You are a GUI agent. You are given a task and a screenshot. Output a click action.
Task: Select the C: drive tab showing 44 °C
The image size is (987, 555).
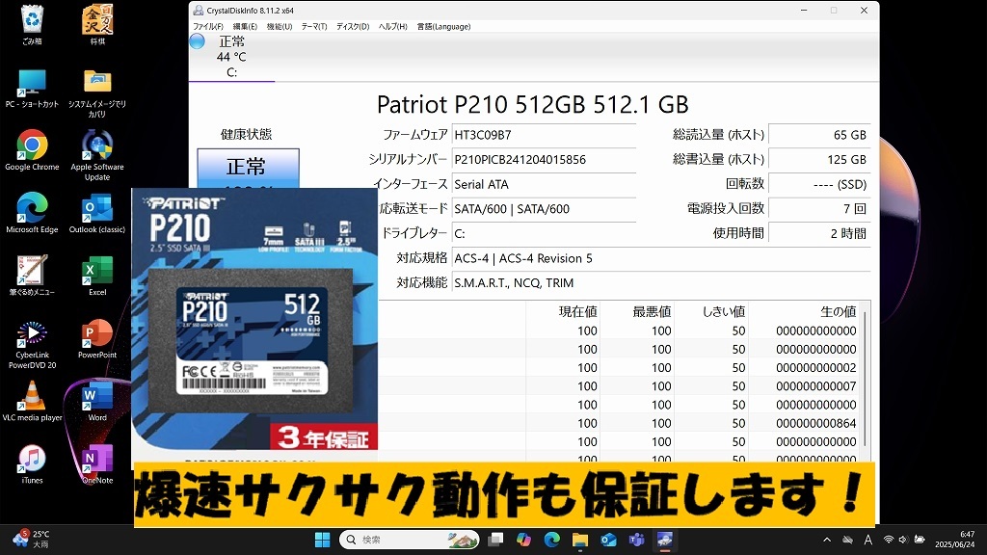click(231, 57)
